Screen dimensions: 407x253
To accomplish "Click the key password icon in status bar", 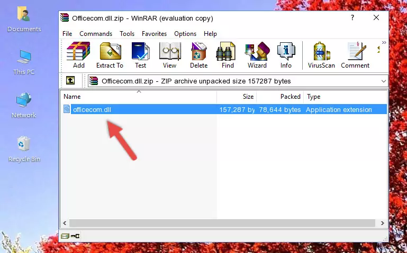I will tap(75, 236).
